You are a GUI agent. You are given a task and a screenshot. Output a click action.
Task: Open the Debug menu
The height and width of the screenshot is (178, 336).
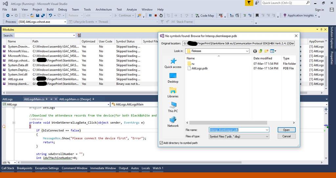(x=62, y=9)
